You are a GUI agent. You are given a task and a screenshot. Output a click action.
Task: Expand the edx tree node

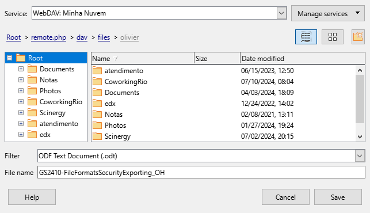click(x=21, y=134)
